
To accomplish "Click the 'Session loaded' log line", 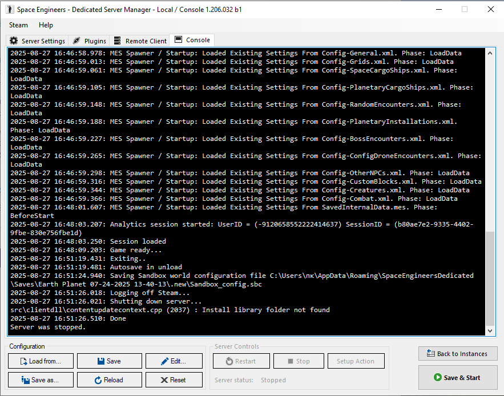I will (88, 241).
